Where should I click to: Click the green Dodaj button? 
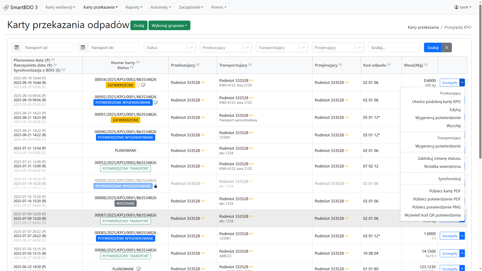(x=139, y=25)
